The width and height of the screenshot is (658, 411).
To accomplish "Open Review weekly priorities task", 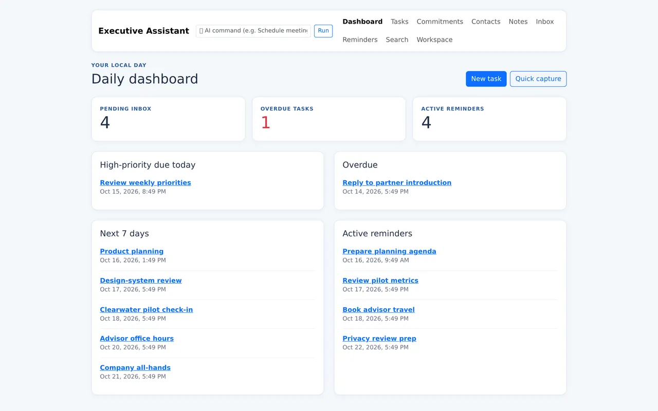I will point(145,182).
